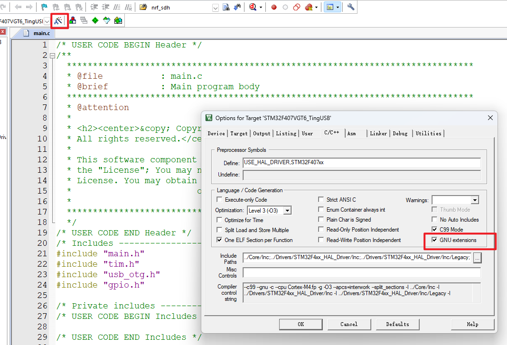Click Help button in dialog
Viewport: 507px width, 345px height.
472,324
